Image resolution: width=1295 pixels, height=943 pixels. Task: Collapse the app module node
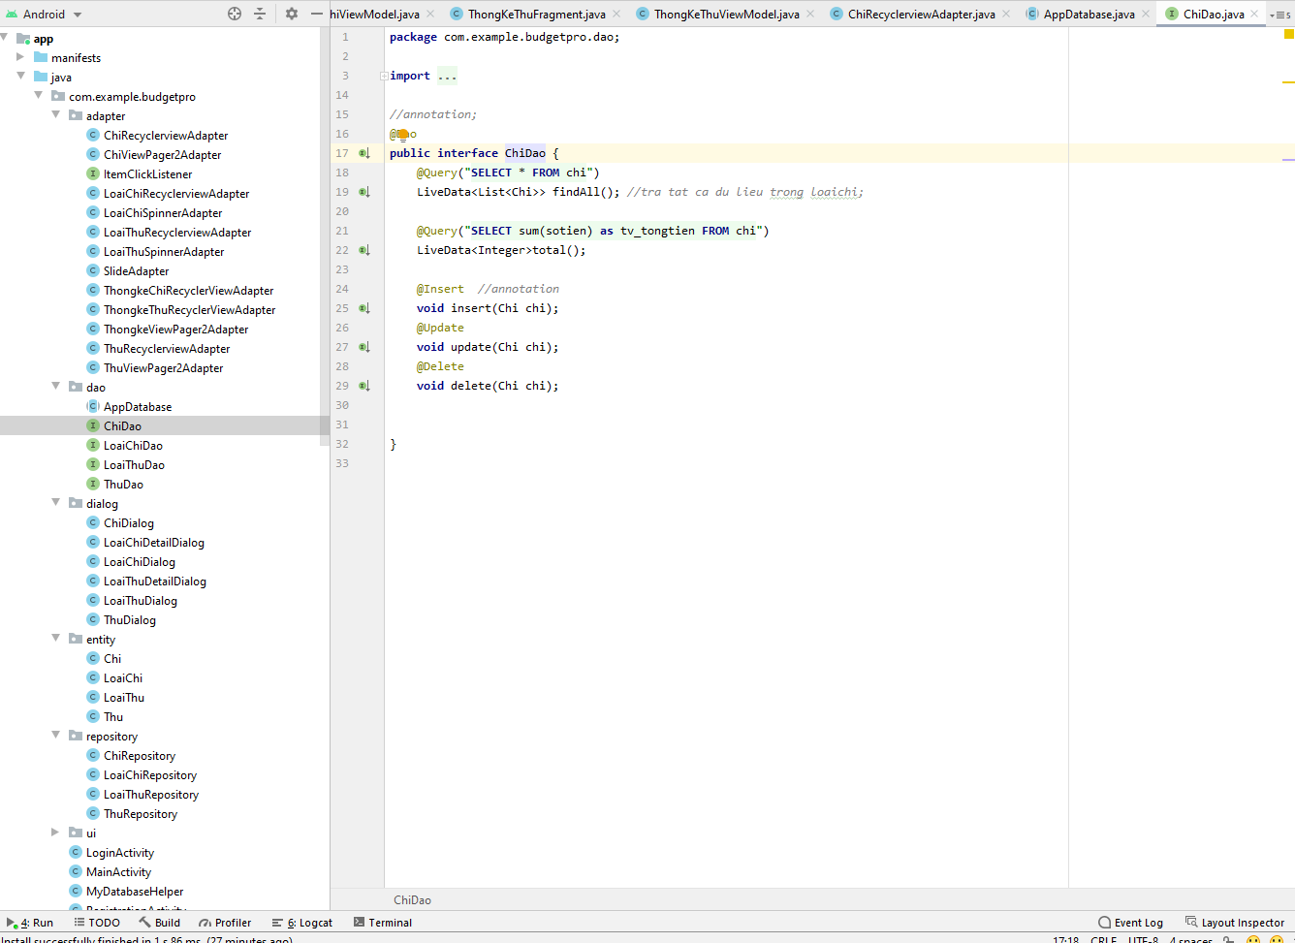5,38
